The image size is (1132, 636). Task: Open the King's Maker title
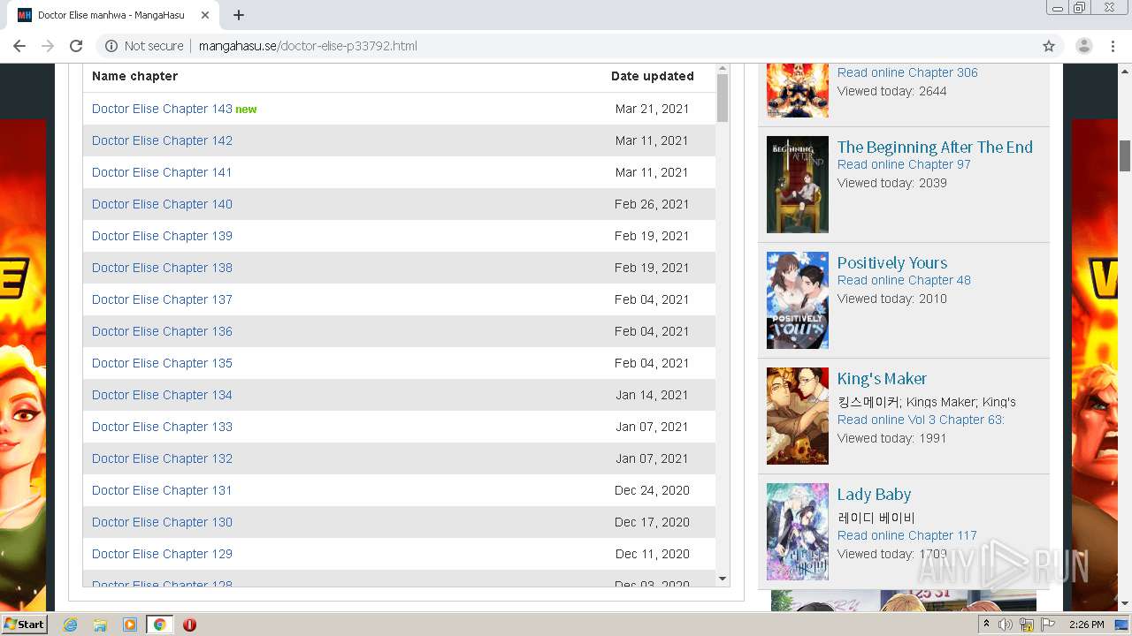[882, 379]
